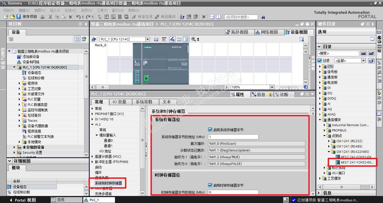Screen dimensions: 383x203
Task: Open the PLC_1 [CPU 1214C] device dropdown
Action: coord(147,39)
